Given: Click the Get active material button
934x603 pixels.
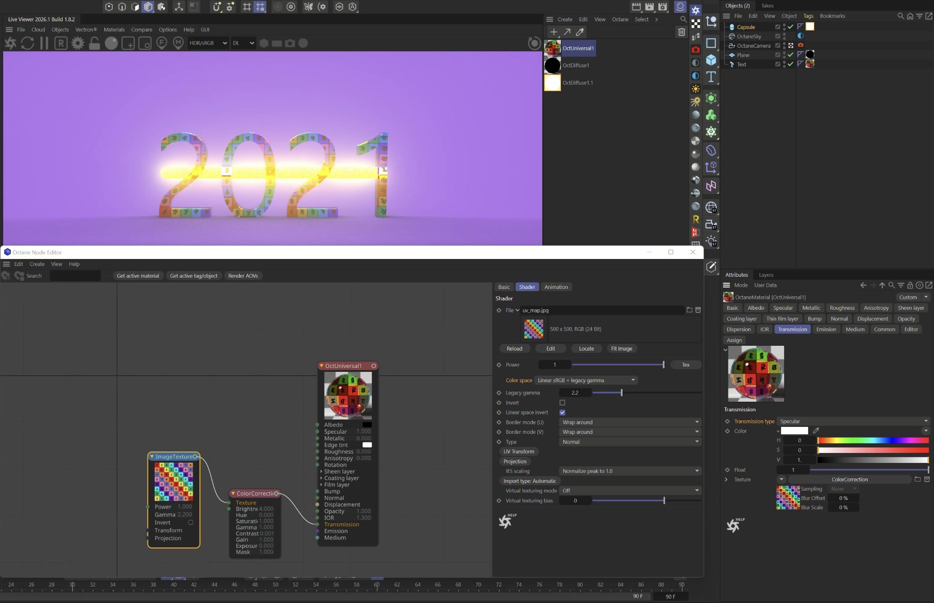Looking at the screenshot, I should click(x=138, y=276).
